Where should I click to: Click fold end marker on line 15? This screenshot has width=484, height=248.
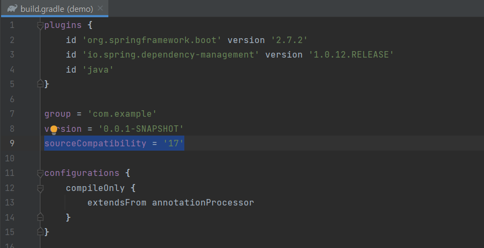coord(40,231)
